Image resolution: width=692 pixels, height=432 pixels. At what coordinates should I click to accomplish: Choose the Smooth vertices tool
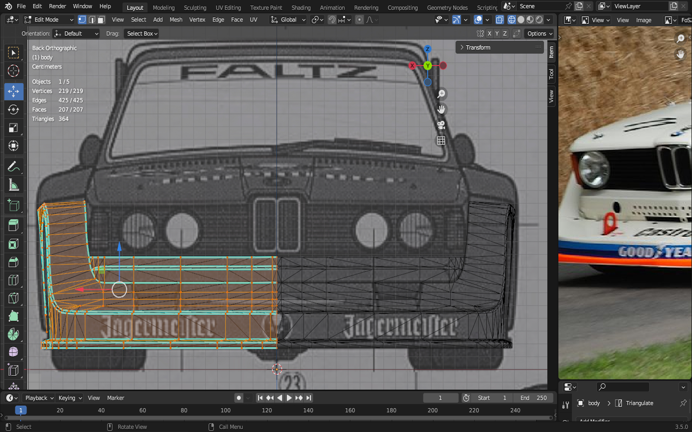point(13,353)
